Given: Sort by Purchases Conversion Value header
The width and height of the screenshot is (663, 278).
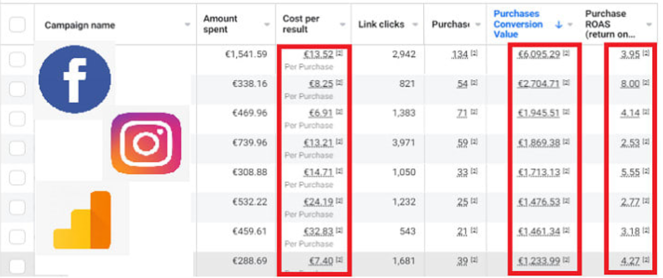Looking at the screenshot, I should pyautogui.click(x=518, y=24).
